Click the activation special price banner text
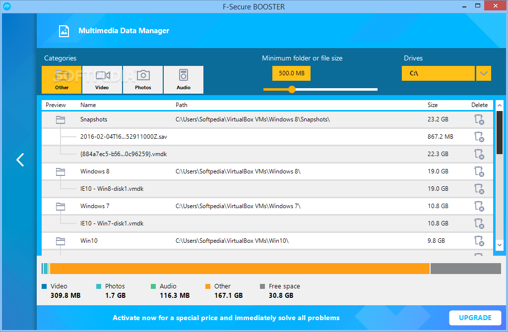The height and width of the screenshot is (332, 508). click(226, 318)
